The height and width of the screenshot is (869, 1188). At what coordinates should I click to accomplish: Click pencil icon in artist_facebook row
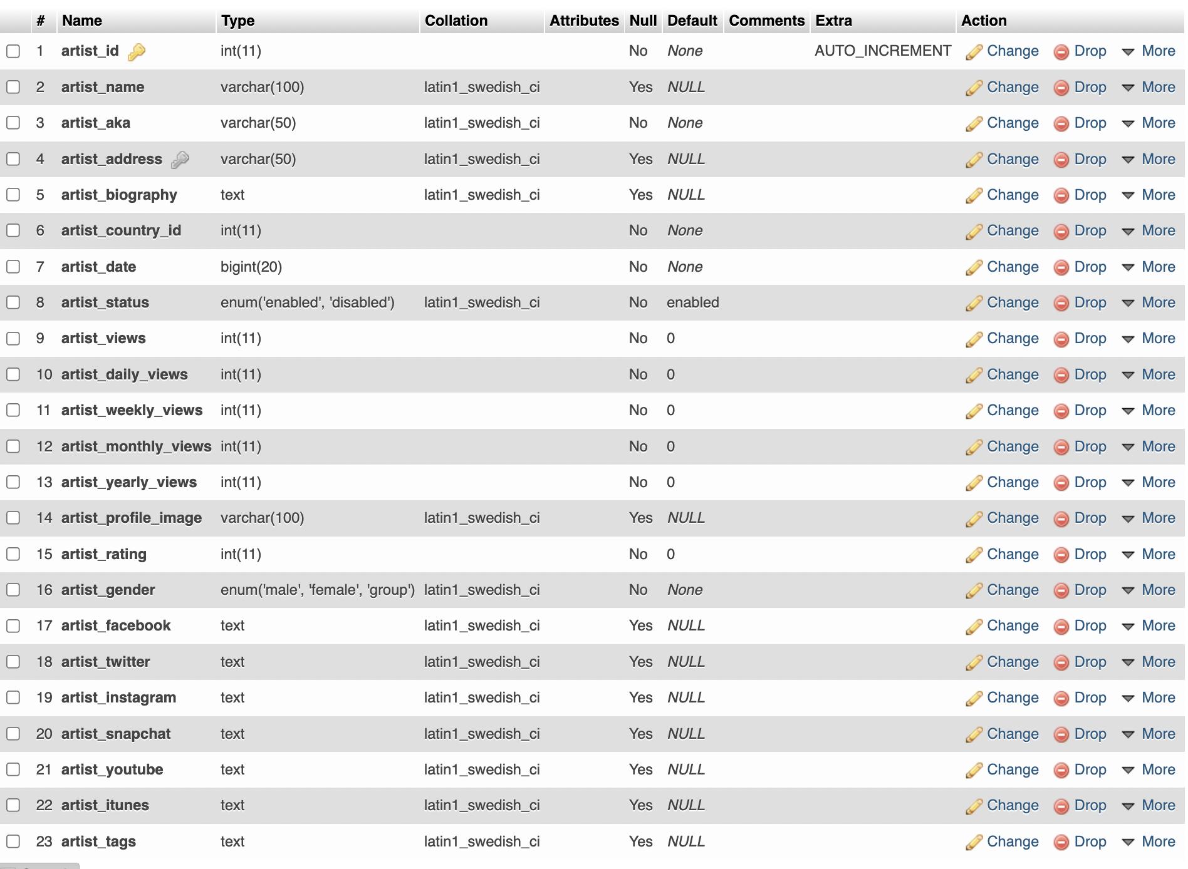[974, 627]
